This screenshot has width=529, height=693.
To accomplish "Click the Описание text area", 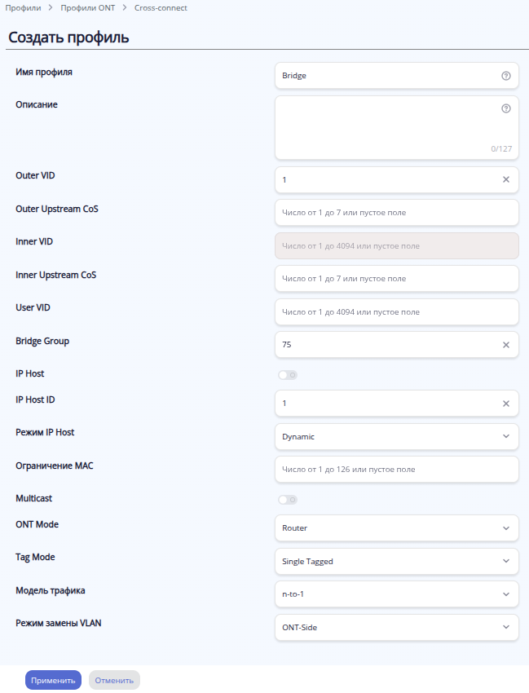I will (383, 129).
